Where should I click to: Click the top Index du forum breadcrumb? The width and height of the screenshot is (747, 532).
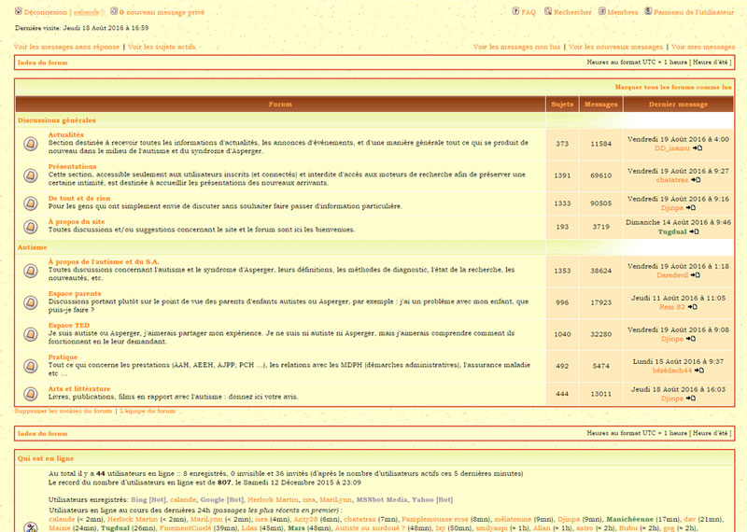click(42, 63)
